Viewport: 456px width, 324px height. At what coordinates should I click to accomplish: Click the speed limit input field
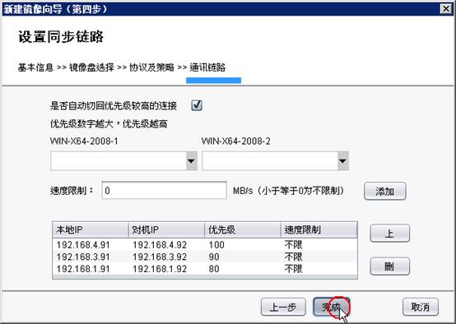click(x=164, y=191)
